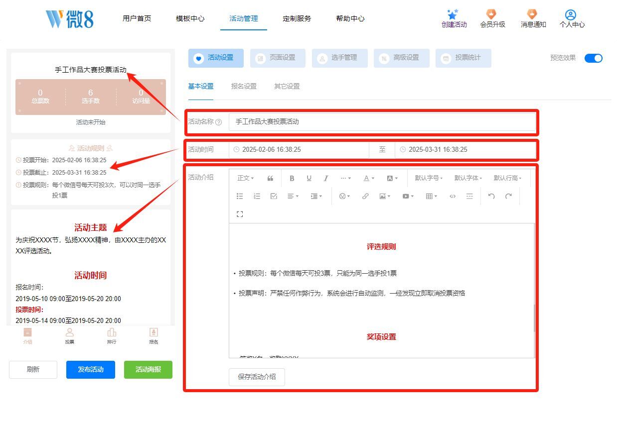
Task: Toggle underline formatting in the editor
Action: [309, 178]
